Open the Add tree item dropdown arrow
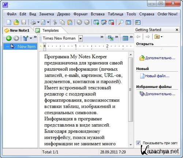This screenshot has width=183, height=158. click(31, 38)
